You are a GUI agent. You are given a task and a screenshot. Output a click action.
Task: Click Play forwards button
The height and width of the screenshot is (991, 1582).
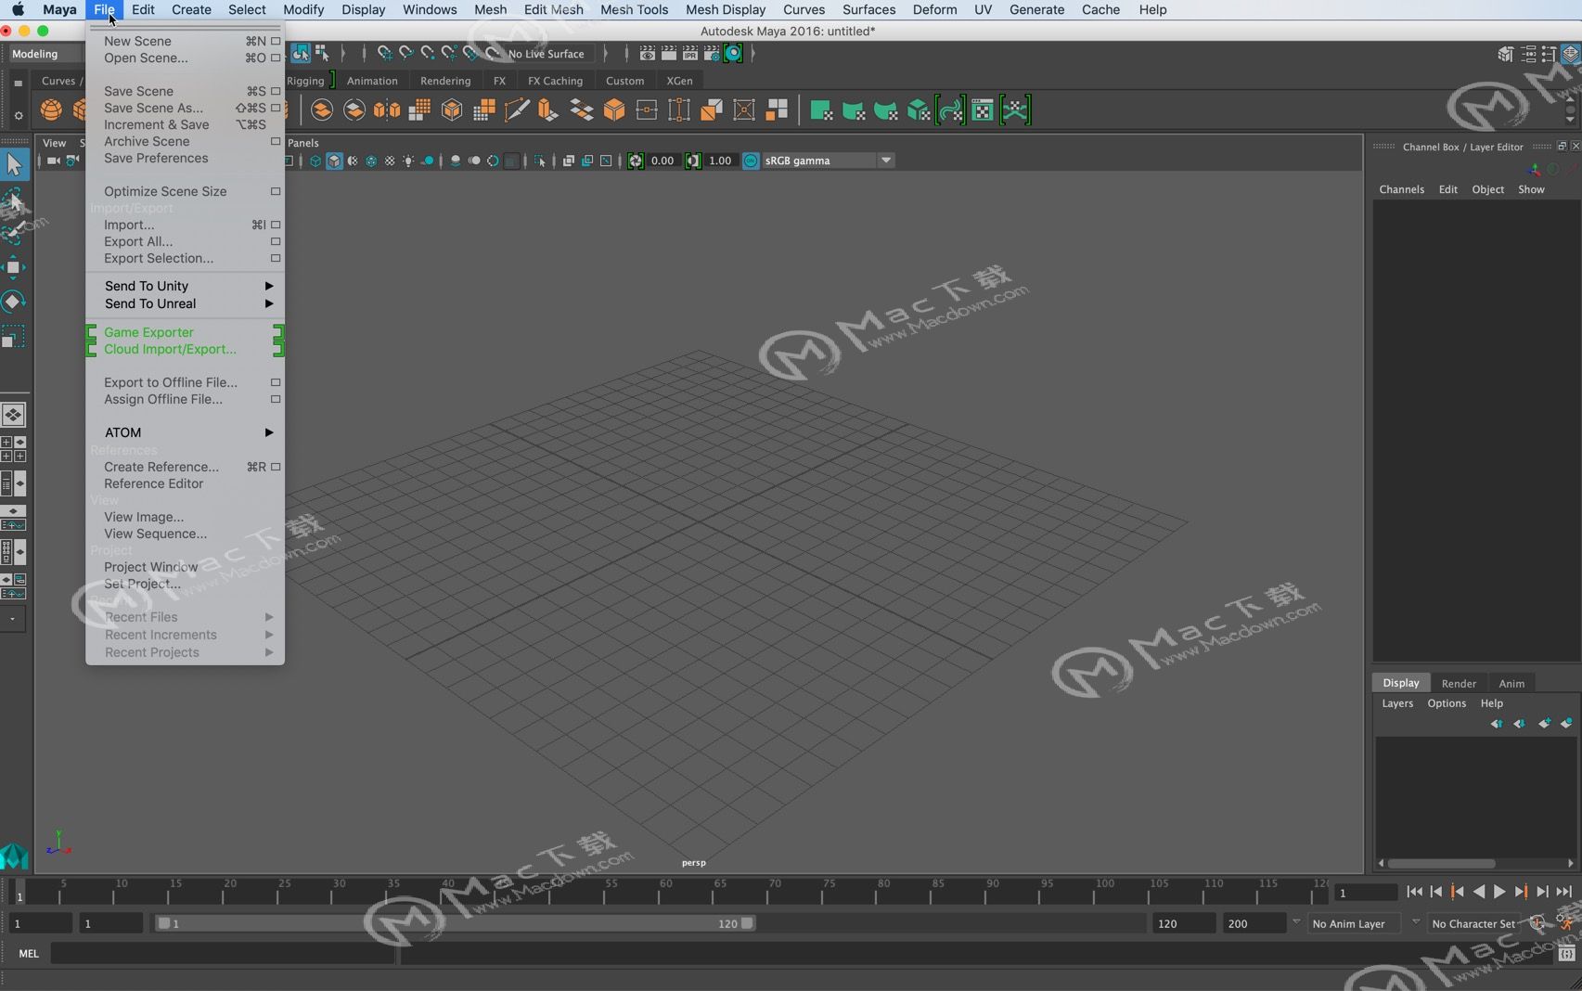[x=1499, y=892]
